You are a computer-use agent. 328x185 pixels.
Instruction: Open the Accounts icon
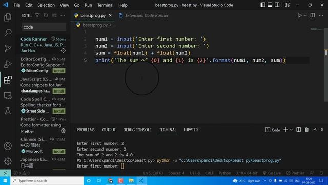click(x=8, y=146)
